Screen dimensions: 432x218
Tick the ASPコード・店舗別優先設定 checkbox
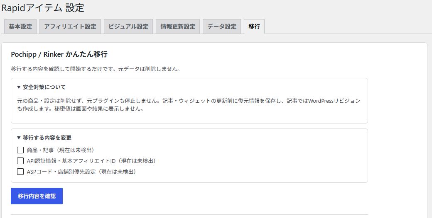20,172
